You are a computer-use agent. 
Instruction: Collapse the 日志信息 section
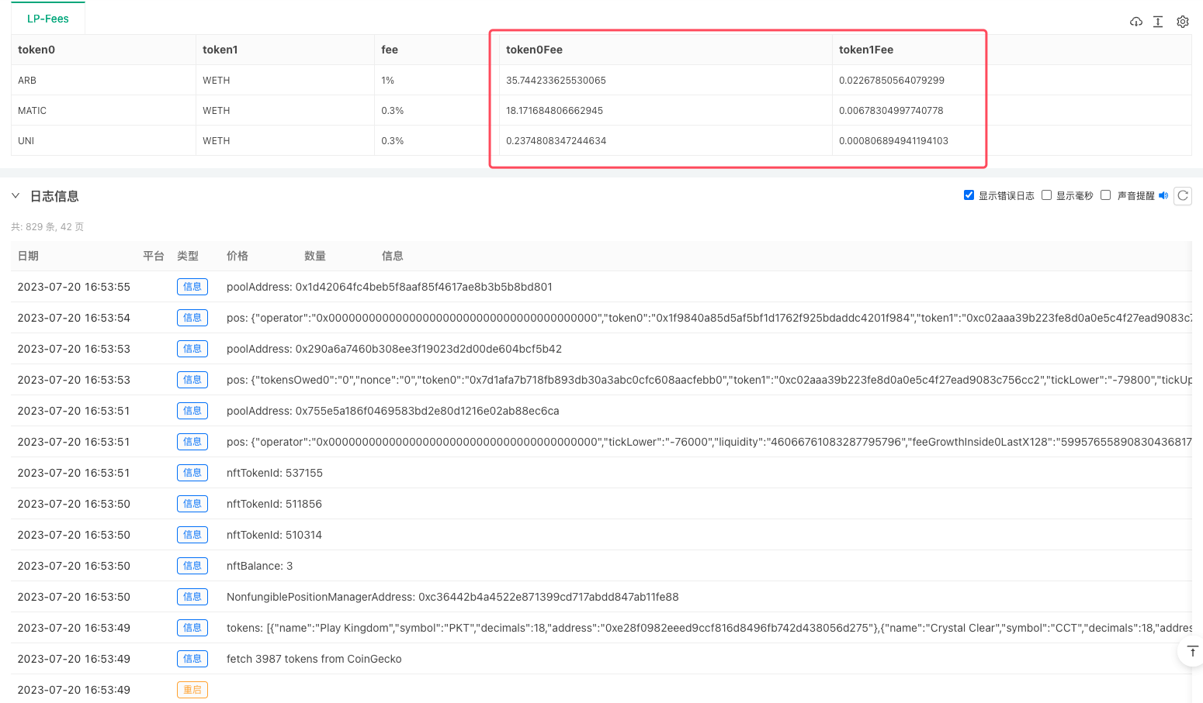(x=16, y=196)
